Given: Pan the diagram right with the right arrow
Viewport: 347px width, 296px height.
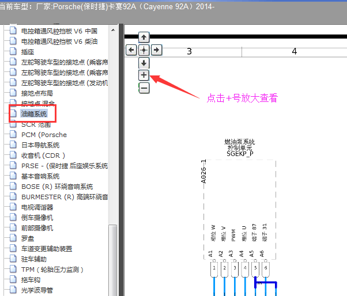Looking at the screenshot, I should click(157, 50).
